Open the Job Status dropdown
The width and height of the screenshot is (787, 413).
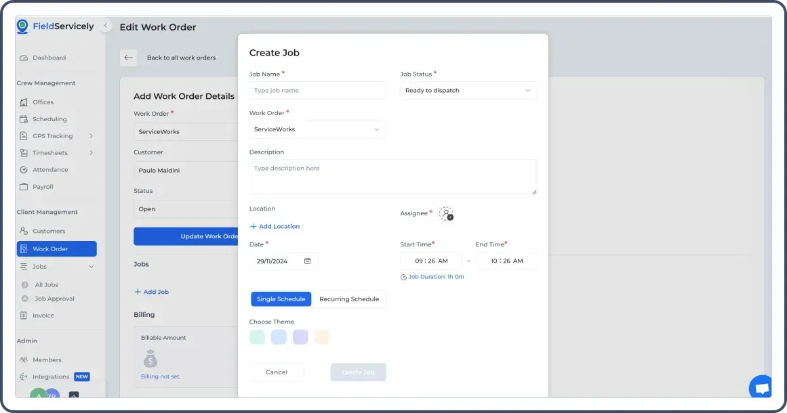[x=468, y=90]
